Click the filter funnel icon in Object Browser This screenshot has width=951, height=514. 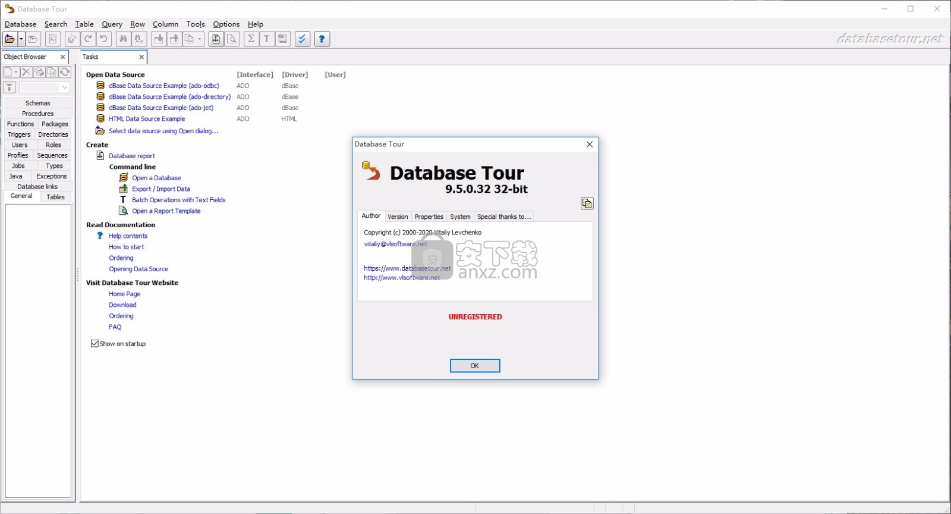click(10, 87)
